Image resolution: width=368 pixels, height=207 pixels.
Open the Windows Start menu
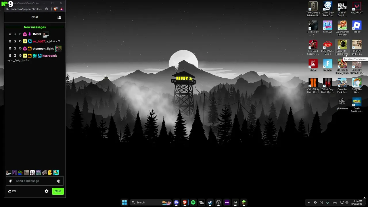click(x=124, y=202)
